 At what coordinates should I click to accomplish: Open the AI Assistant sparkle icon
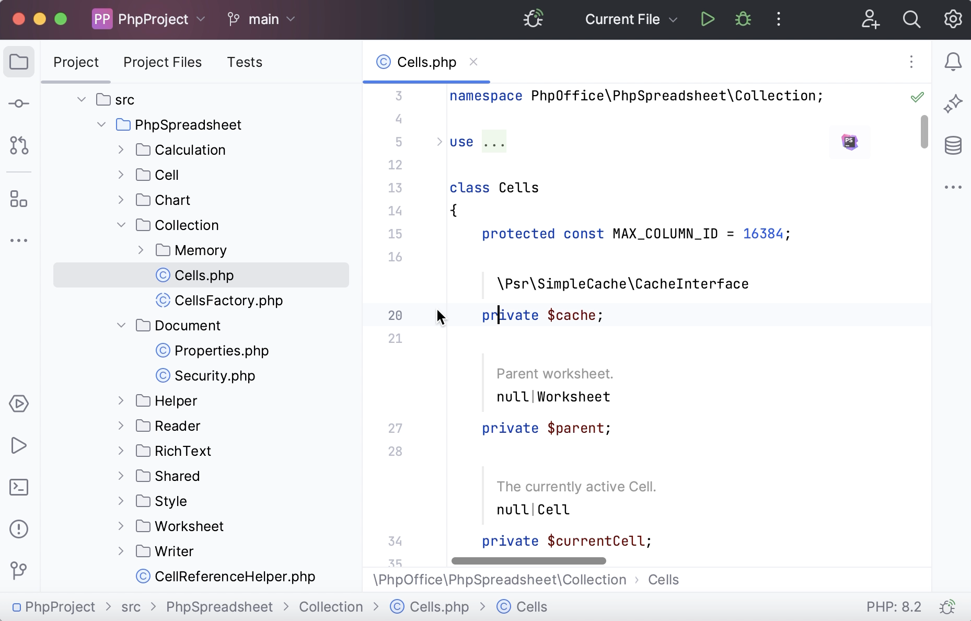(x=953, y=103)
